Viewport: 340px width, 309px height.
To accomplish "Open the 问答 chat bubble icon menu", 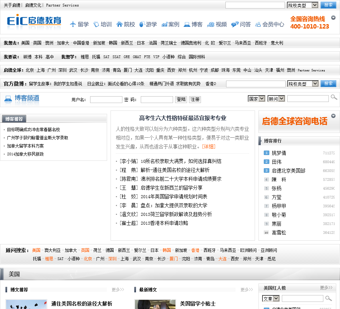I will click(x=241, y=24).
